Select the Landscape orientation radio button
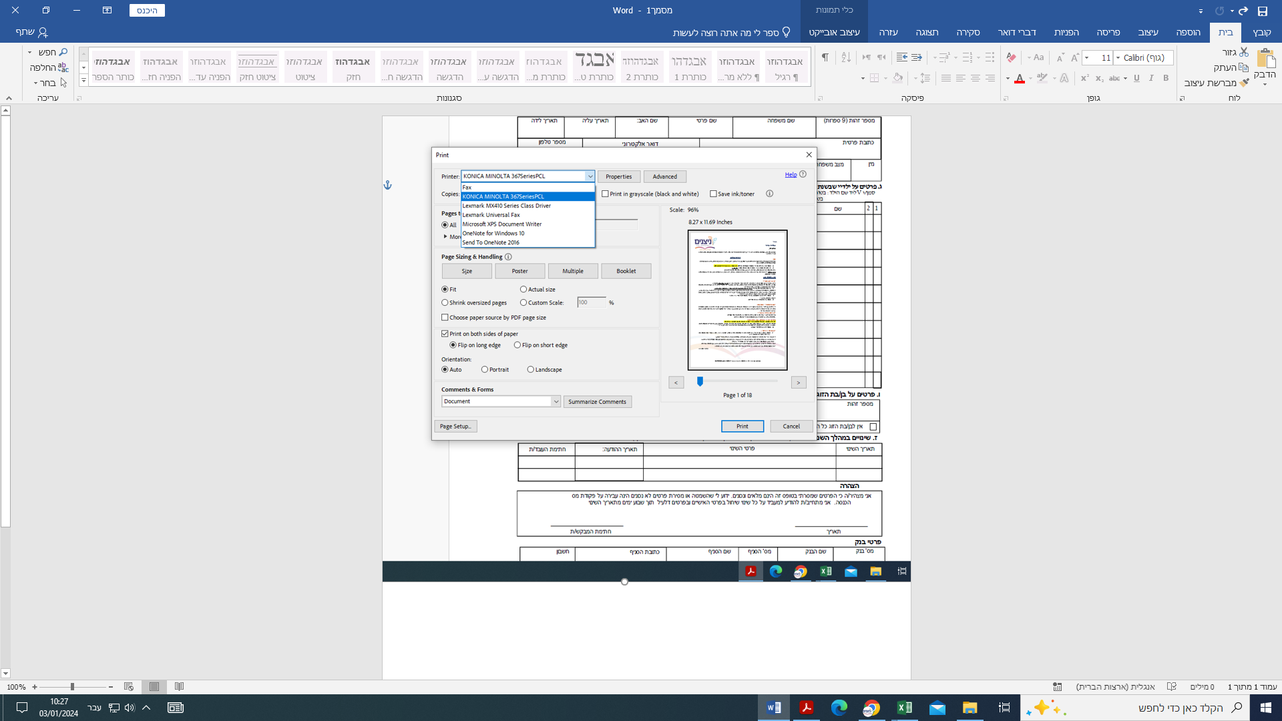The width and height of the screenshot is (1282, 721). [531, 370]
